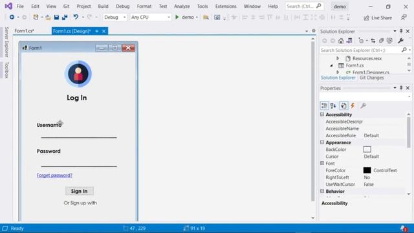The width and height of the screenshot is (414, 233).
Task: Open the Extensions menu
Action: (226, 6)
